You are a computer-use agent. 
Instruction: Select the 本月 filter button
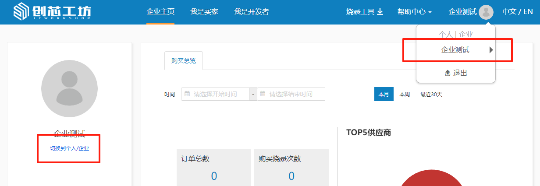pyautogui.click(x=384, y=94)
